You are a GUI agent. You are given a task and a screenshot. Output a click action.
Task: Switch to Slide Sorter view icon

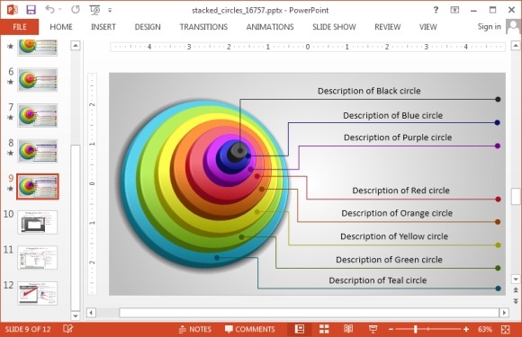pos(324,329)
